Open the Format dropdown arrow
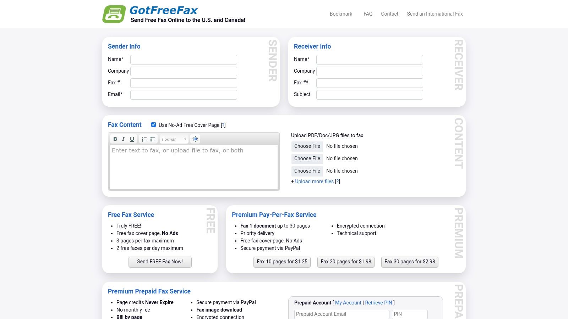 click(x=185, y=139)
